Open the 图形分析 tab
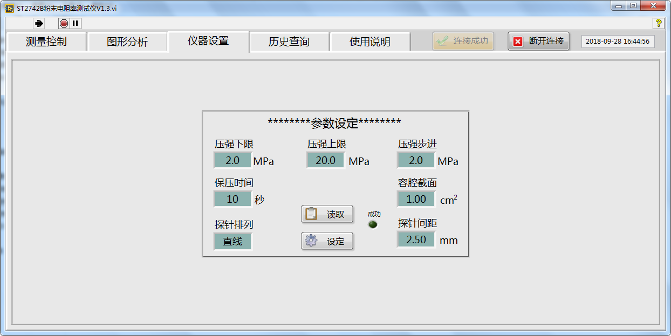This screenshot has height=336, width=671. pos(127,42)
